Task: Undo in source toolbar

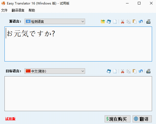Action: click(141, 22)
